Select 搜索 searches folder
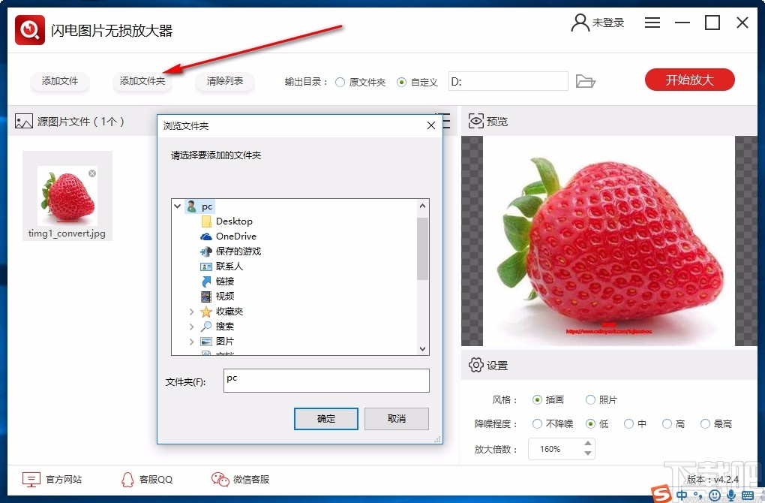The height and width of the screenshot is (503, 765). click(217, 327)
